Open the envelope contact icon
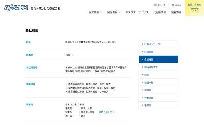The height and width of the screenshot is (127, 204). pyautogui.click(x=194, y=10)
